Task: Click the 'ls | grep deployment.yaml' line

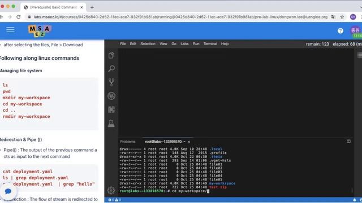Action: pyautogui.click(x=35, y=178)
